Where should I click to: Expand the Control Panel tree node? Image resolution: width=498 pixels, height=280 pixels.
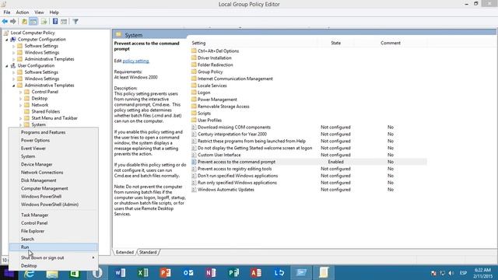(x=21, y=92)
